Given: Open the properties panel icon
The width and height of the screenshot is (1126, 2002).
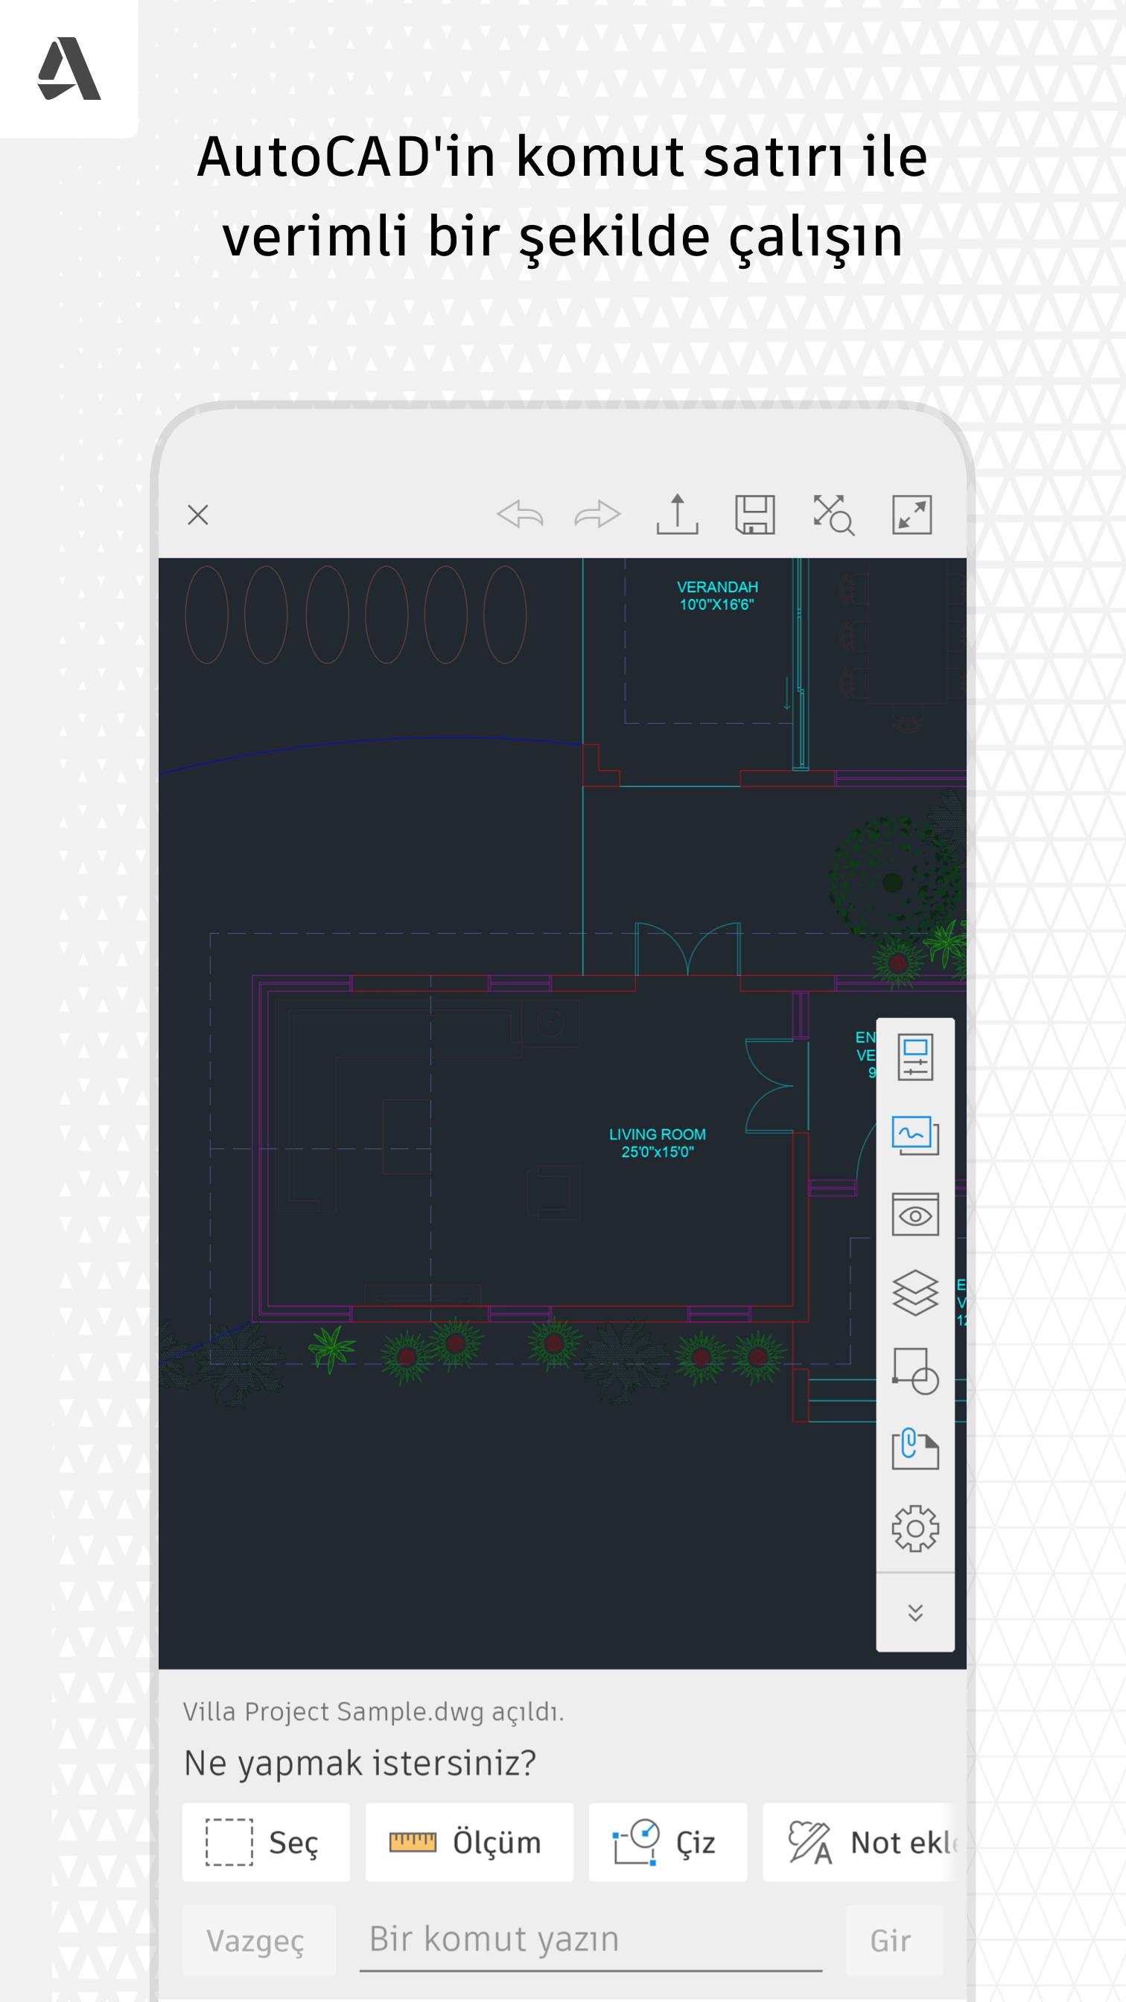Looking at the screenshot, I should pos(915,1057).
